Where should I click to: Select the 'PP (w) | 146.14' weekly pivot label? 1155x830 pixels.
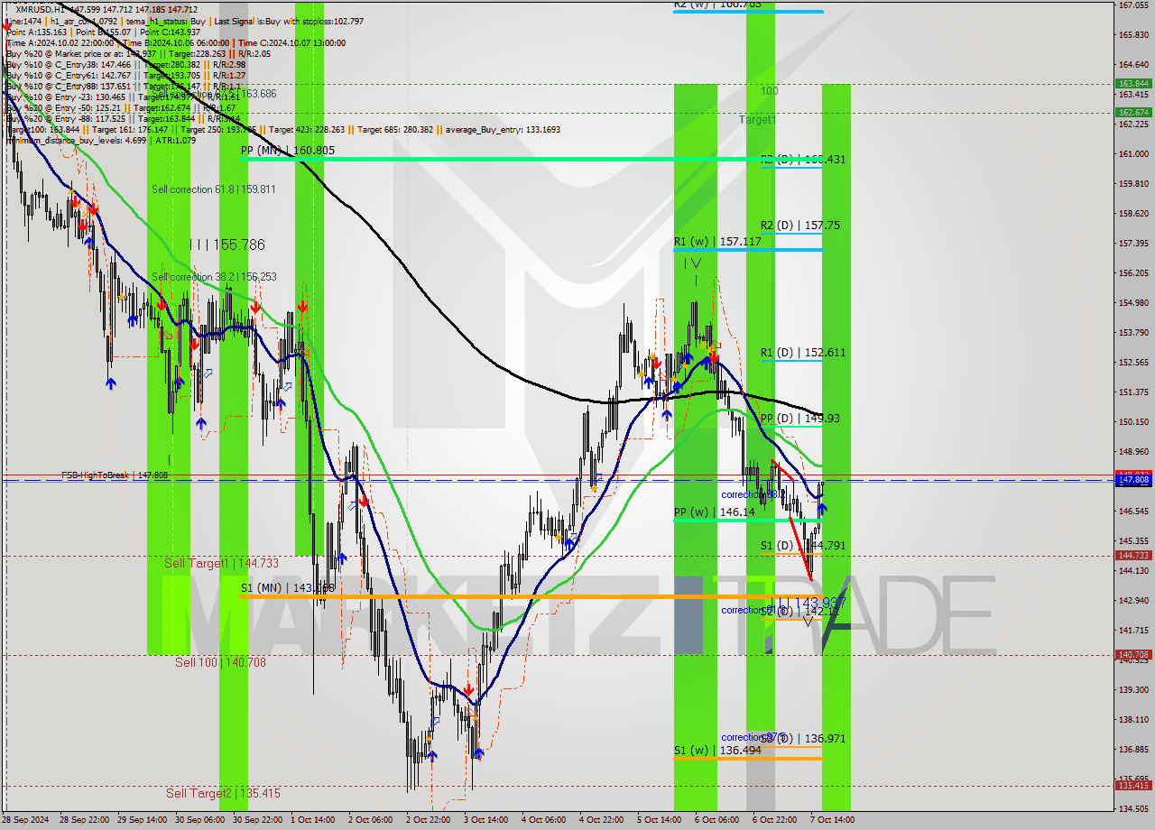pos(714,512)
